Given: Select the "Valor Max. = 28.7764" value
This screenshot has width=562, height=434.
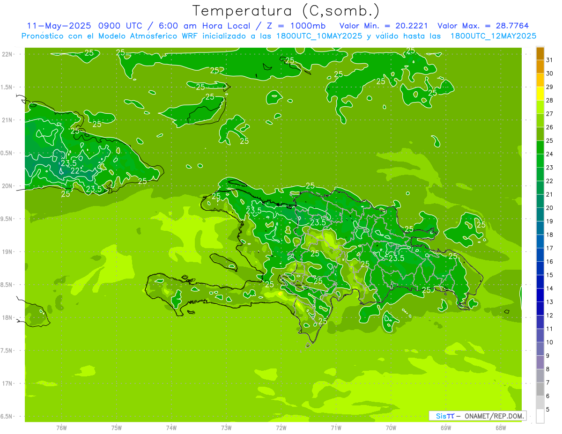Looking at the screenshot, I should (x=483, y=26).
